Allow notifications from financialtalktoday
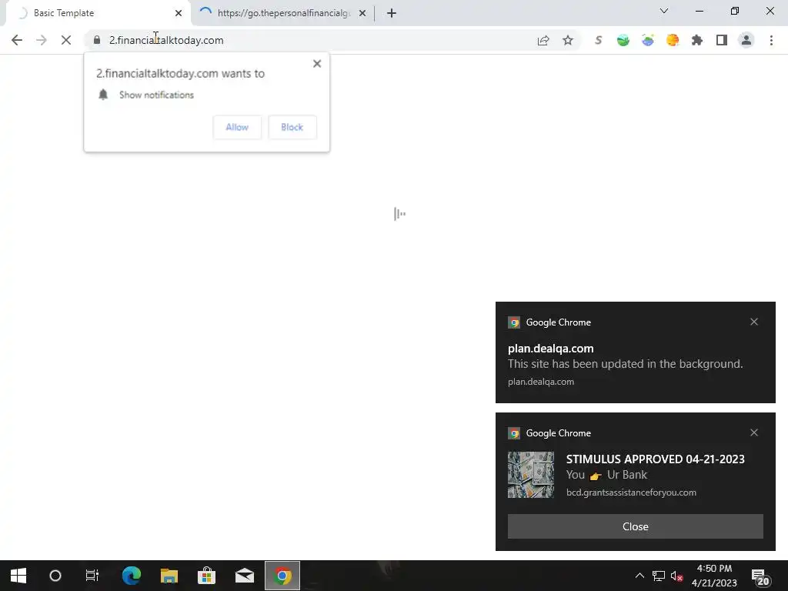Viewport: 788px width, 591px height. [x=237, y=127]
